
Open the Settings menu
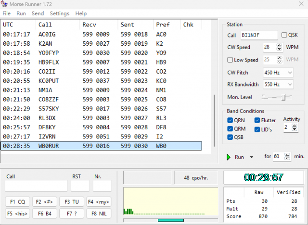pos(60,13)
